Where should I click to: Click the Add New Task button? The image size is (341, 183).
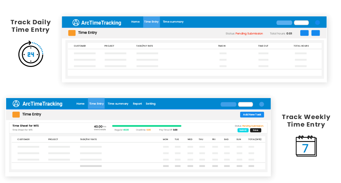click(252, 114)
